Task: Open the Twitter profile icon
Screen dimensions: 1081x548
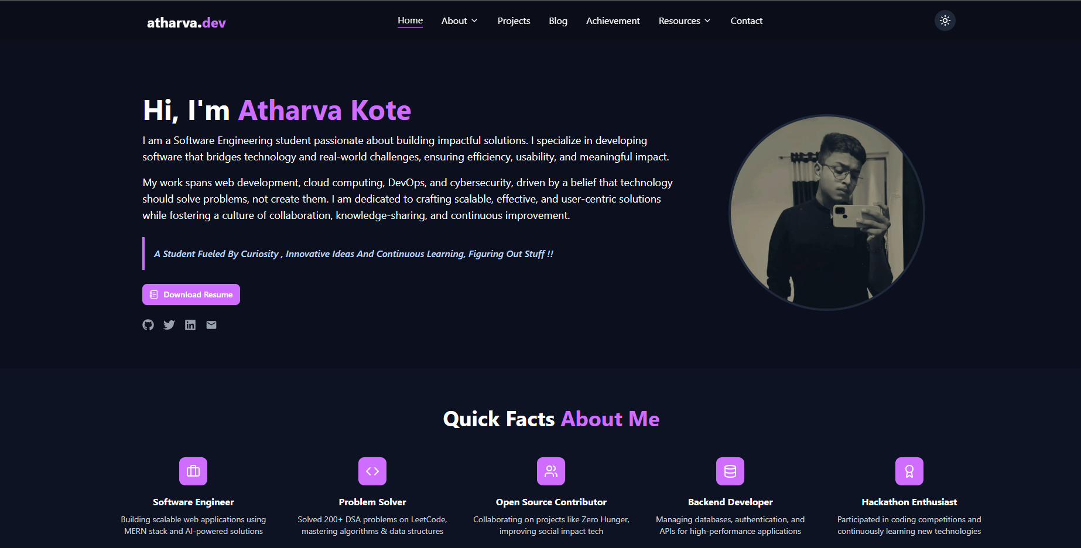Action: coord(169,325)
